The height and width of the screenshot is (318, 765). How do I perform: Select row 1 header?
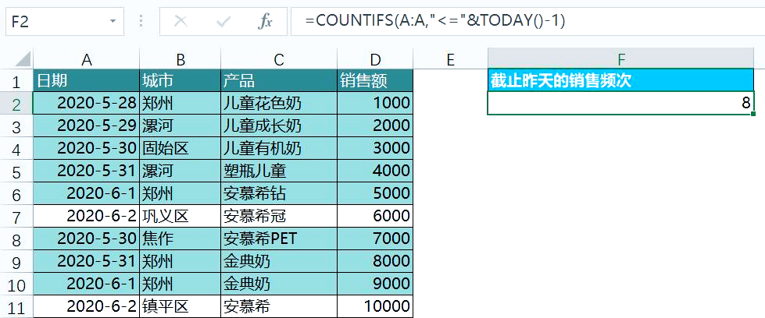(16, 81)
